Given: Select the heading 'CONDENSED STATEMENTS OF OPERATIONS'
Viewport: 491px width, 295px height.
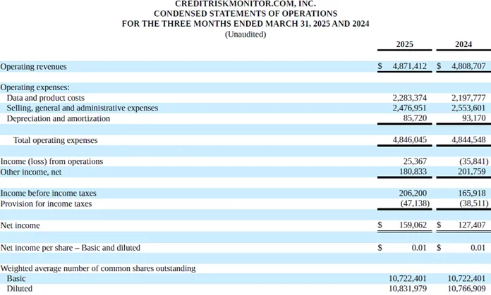Looking at the screenshot, I should 245,14.
